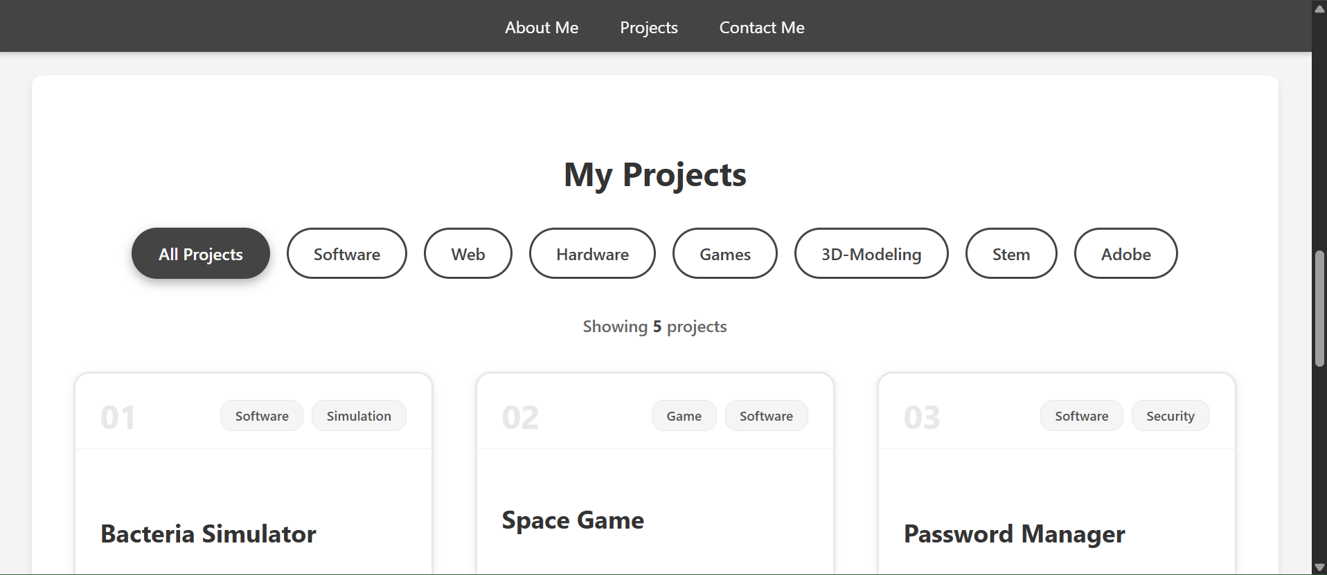Open the About Me navigation link
Image resolution: width=1327 pixels, height=575 pixels.
pyautogui.click(x=541, y=28)
